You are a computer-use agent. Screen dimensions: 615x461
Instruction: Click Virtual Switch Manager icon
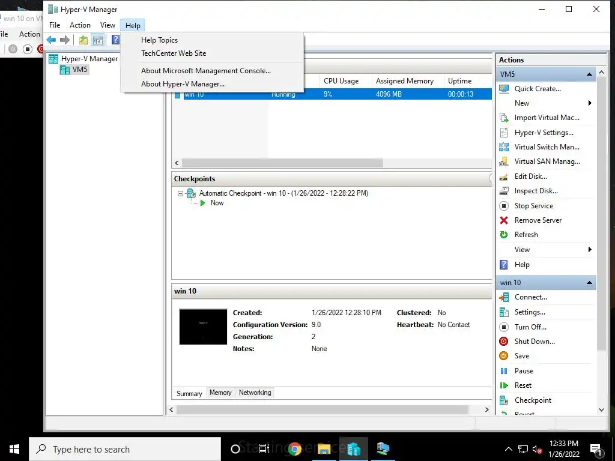pos(504,147)
